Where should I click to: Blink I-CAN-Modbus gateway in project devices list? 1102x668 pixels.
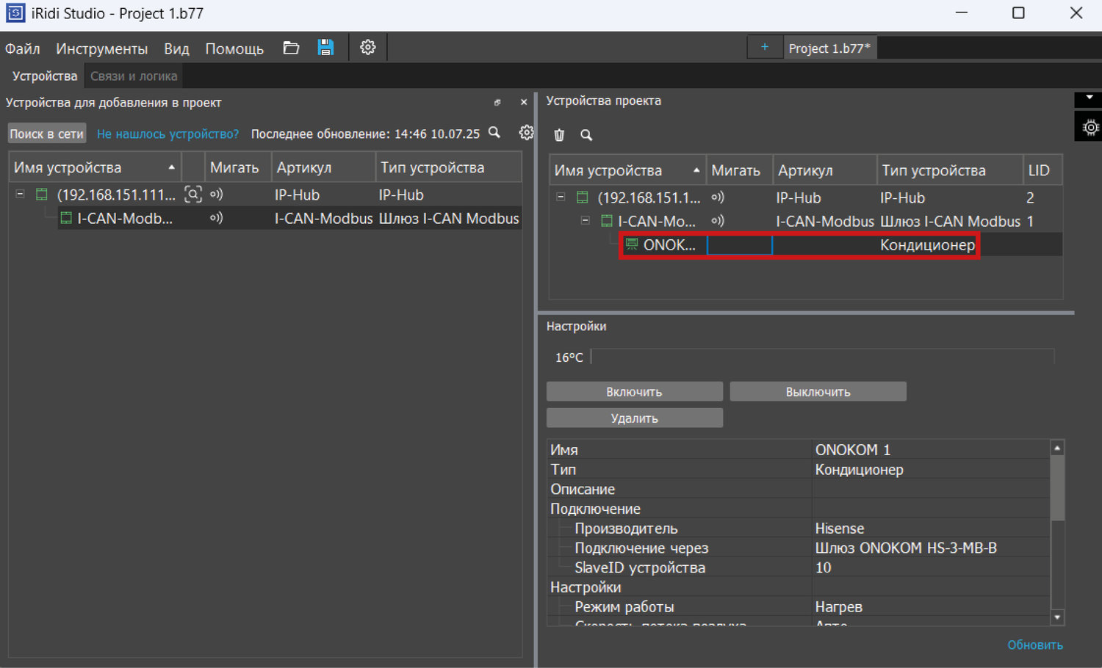(x=718, y=221)
